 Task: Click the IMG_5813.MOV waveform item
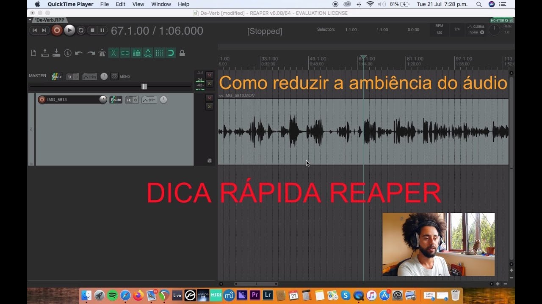(363, 132)
